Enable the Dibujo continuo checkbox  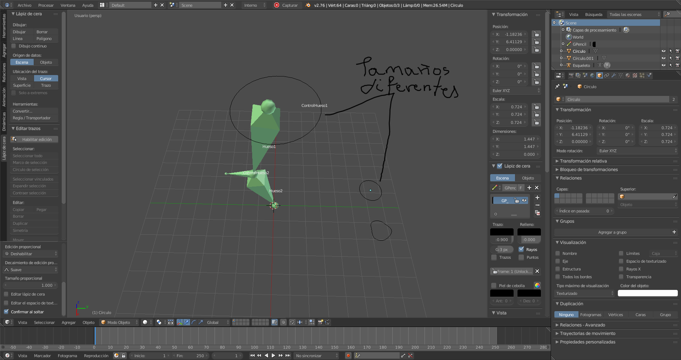pyautogui.click(x=14, y=46)
